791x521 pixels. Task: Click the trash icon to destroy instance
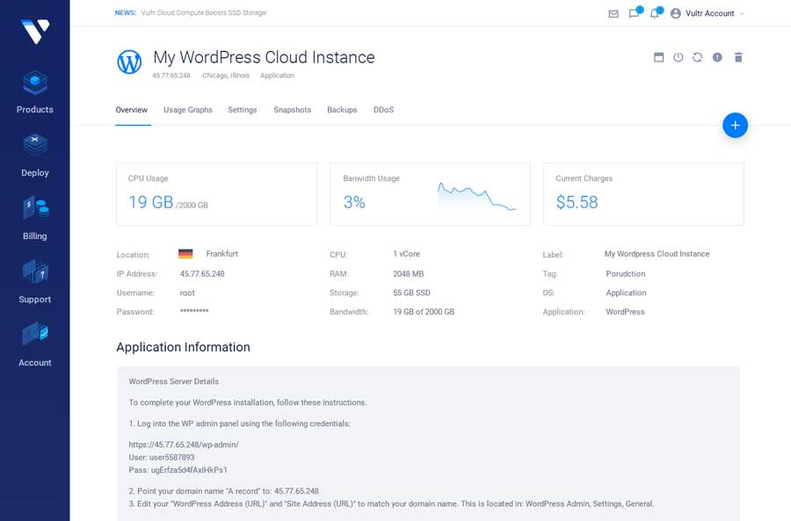tap(737, 56)
